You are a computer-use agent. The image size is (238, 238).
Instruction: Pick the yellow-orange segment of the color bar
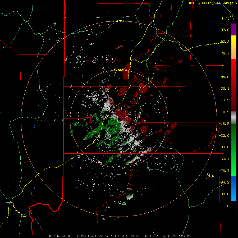point(234,47)
